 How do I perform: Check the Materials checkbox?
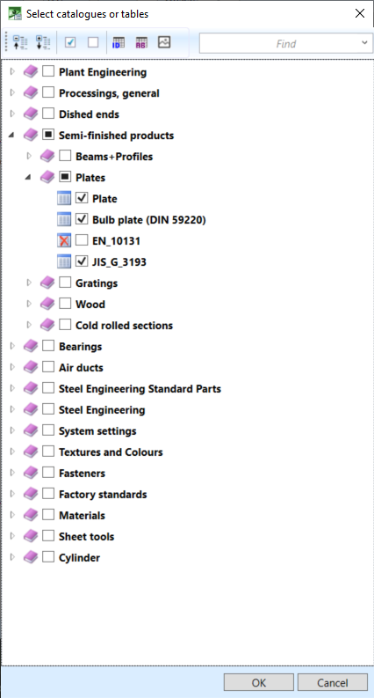tap(48, 515)
